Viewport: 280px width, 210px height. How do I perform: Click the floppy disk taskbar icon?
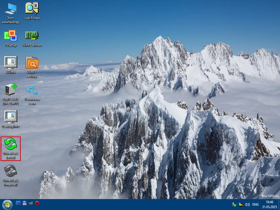(x=24, y=204)
